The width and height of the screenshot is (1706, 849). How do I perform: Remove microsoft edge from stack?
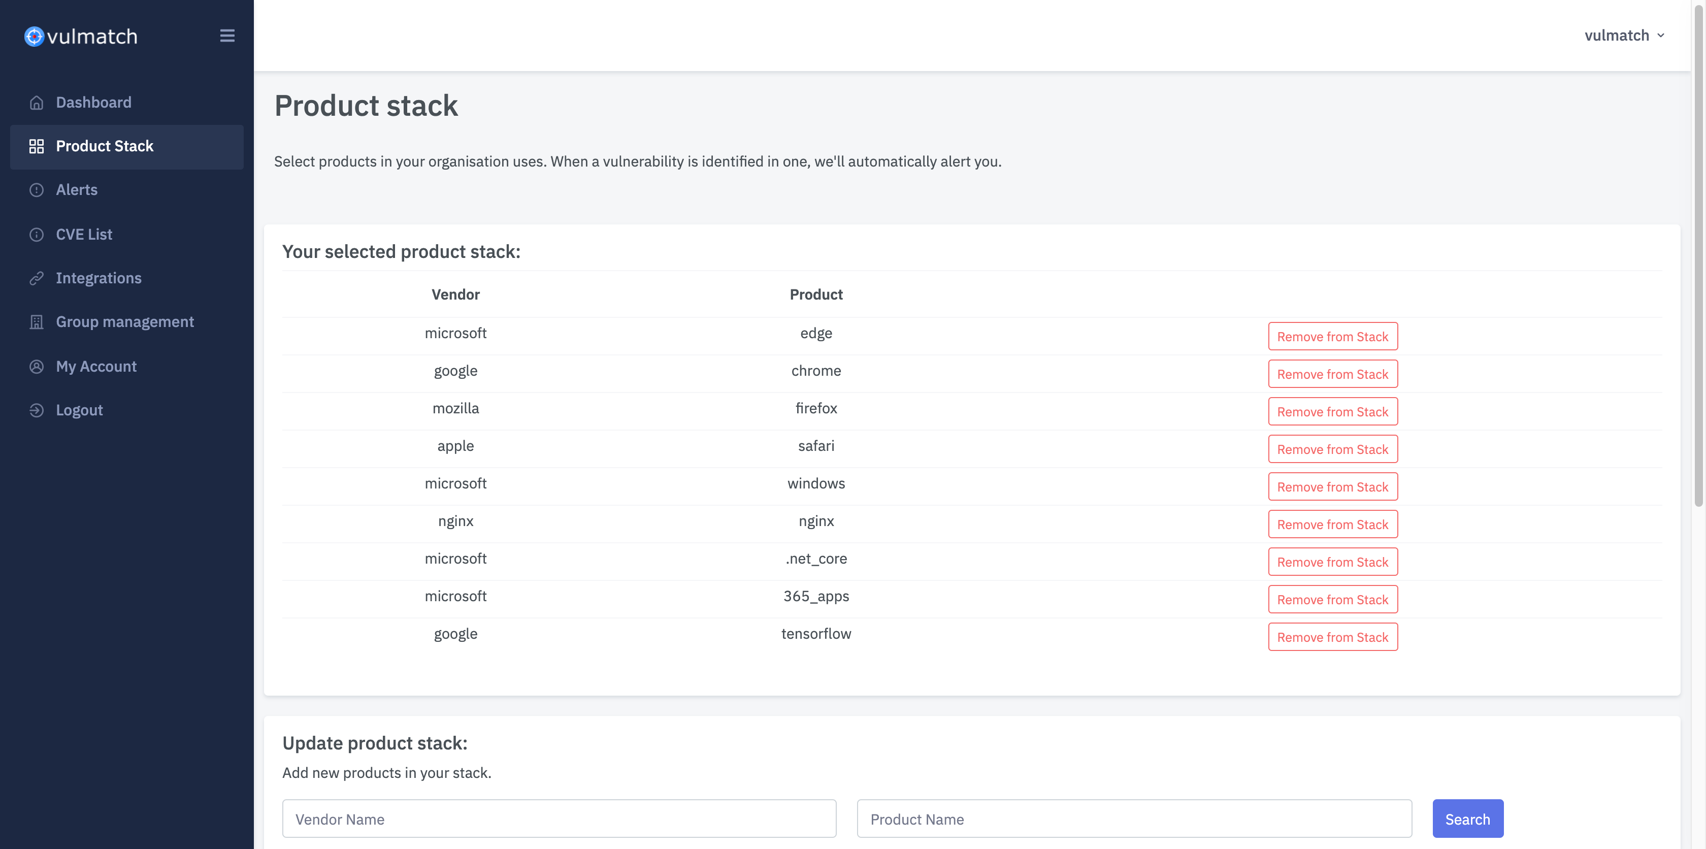click(x=1332, y=337)
